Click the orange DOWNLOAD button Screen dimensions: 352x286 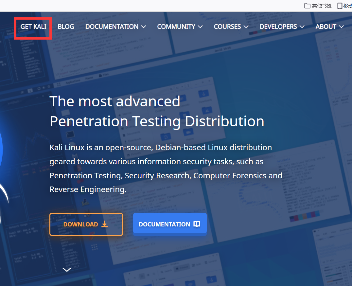[86, 224]
